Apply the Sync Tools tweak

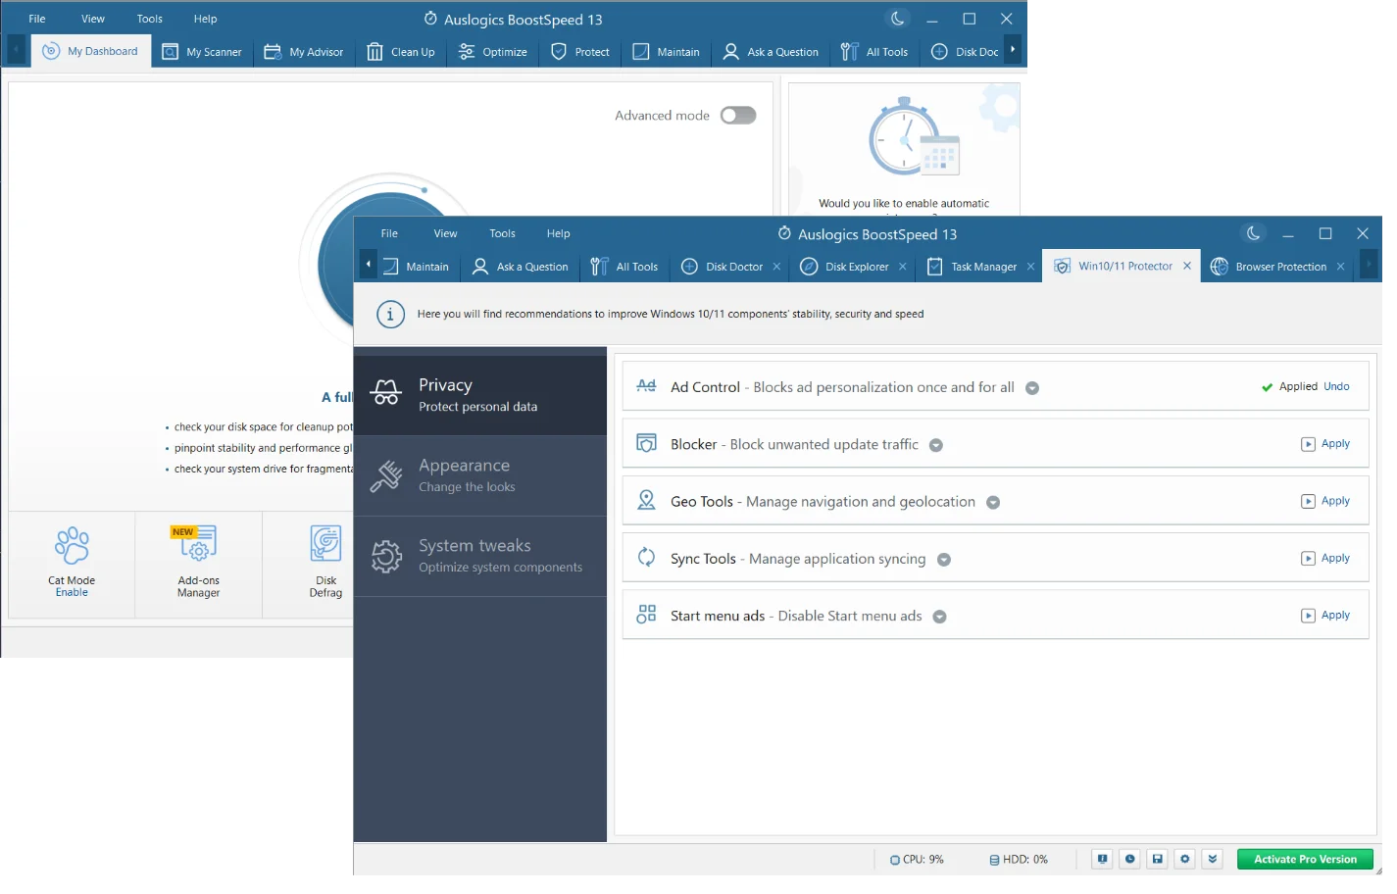tap(1325, 559)
